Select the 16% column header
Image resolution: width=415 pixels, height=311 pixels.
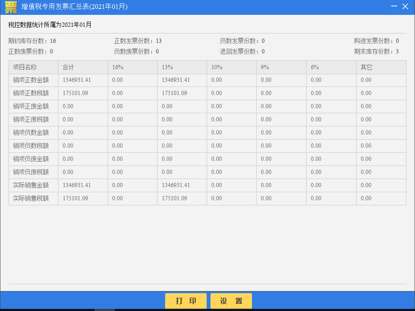(118, 67)
